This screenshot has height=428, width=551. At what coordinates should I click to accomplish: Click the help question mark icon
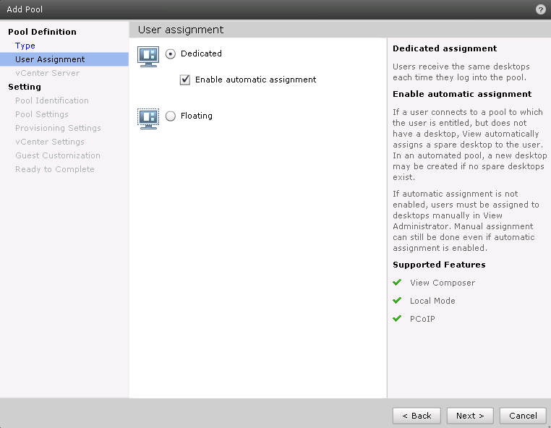(540, 9)
